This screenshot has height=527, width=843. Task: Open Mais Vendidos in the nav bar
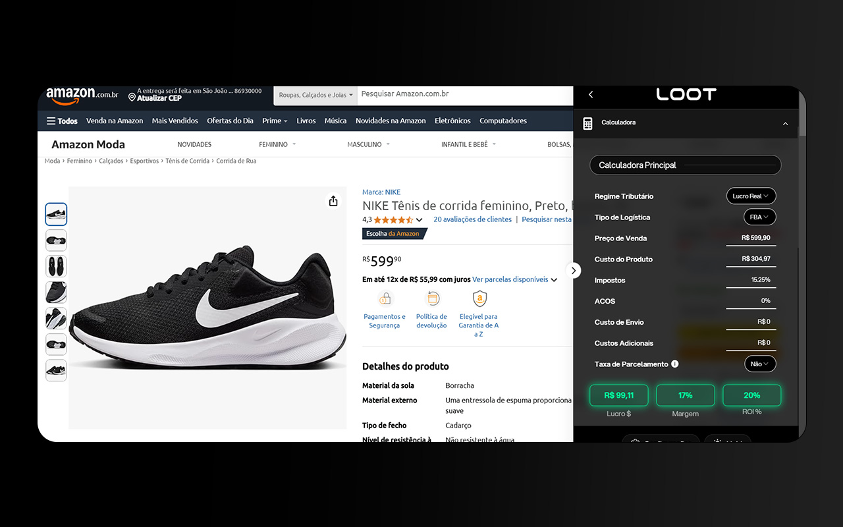point(175,121)
